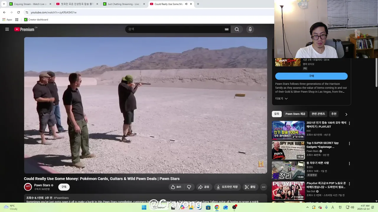The image size is (378, 212).
Task: Click tray microphone indicator icon
Action: [x=326, y=207]
